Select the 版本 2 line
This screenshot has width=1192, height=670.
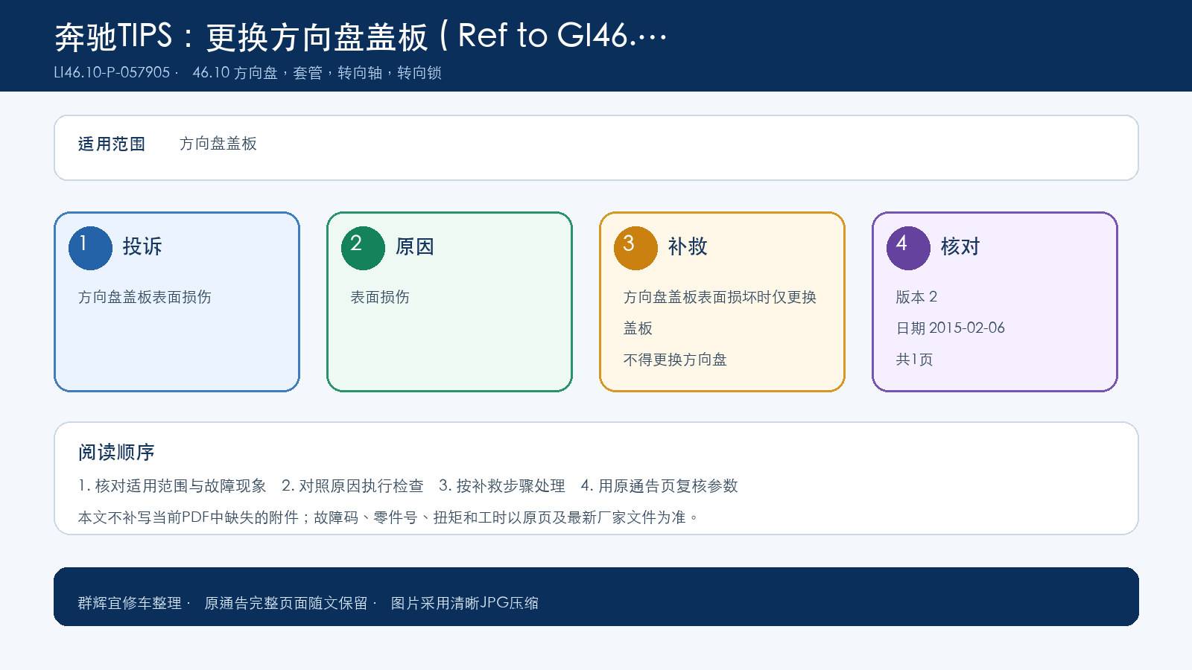point(916,297)
